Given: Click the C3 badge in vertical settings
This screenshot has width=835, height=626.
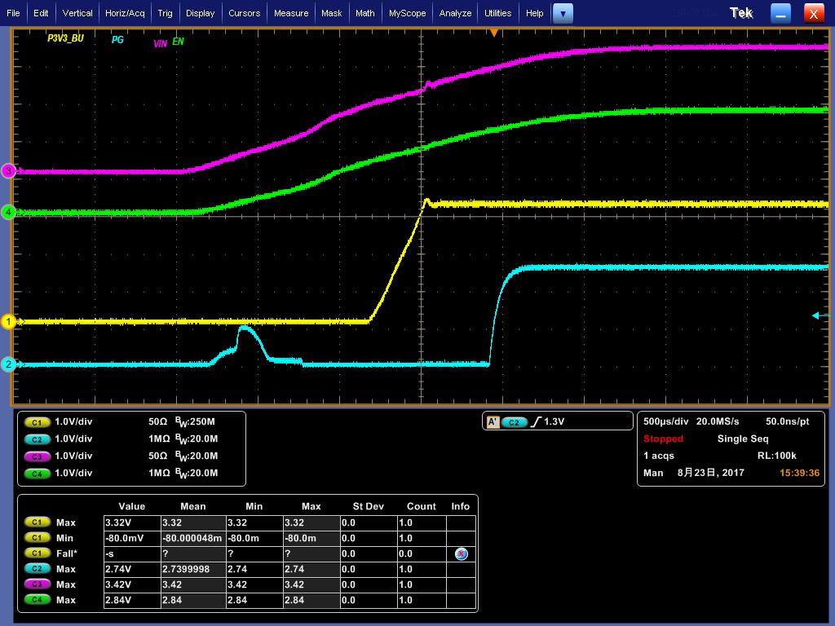Looking at the screenshot, I should coord(37,456).
